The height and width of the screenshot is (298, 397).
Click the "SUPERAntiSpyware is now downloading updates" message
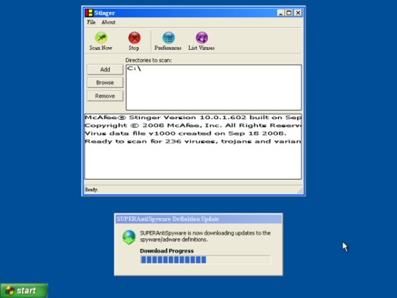coord(205,236)
